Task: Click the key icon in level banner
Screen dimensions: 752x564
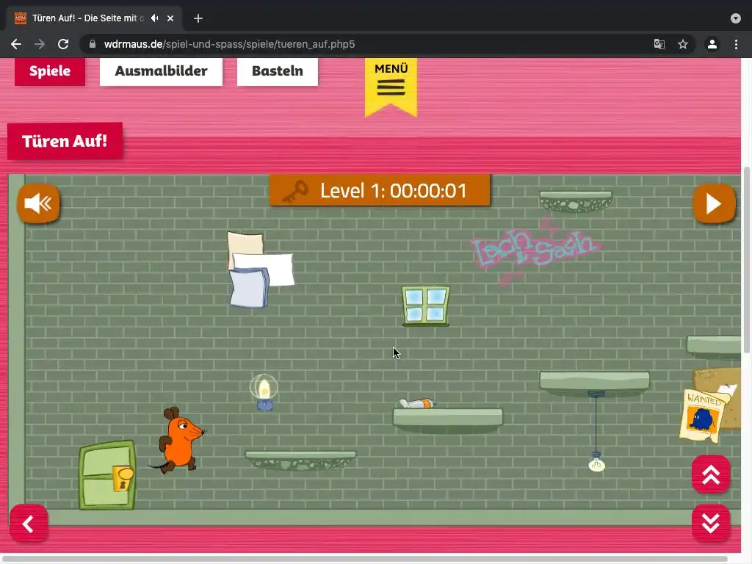Action: coord(295,191)
